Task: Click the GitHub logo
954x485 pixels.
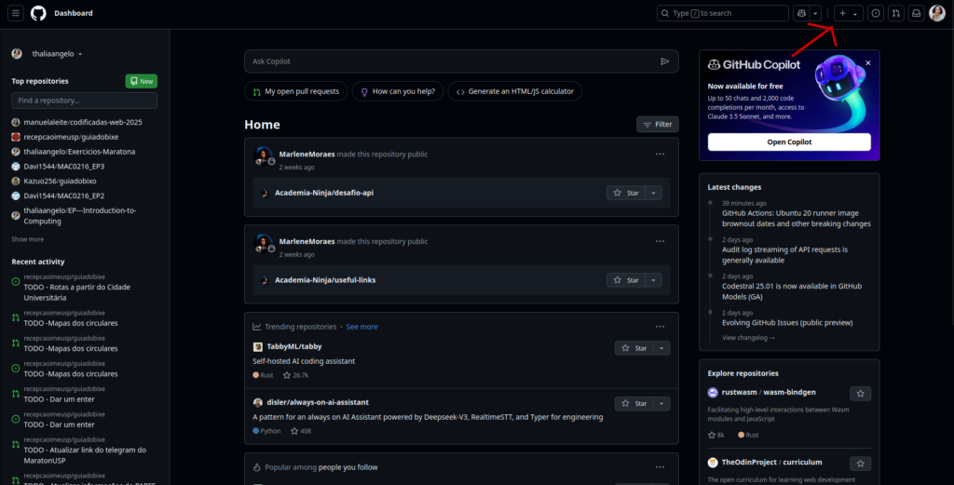Action: tap(38, 13)
